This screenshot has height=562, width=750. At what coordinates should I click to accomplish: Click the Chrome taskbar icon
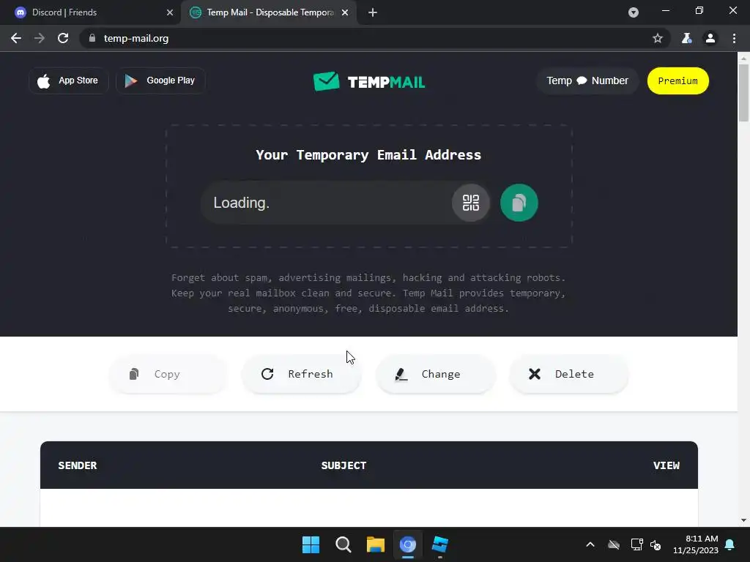click(407, 544)
